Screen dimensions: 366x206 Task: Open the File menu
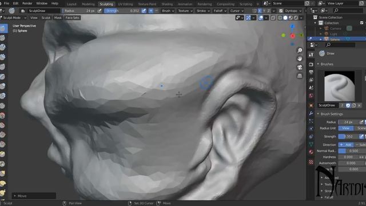click(x=6, y=3)
